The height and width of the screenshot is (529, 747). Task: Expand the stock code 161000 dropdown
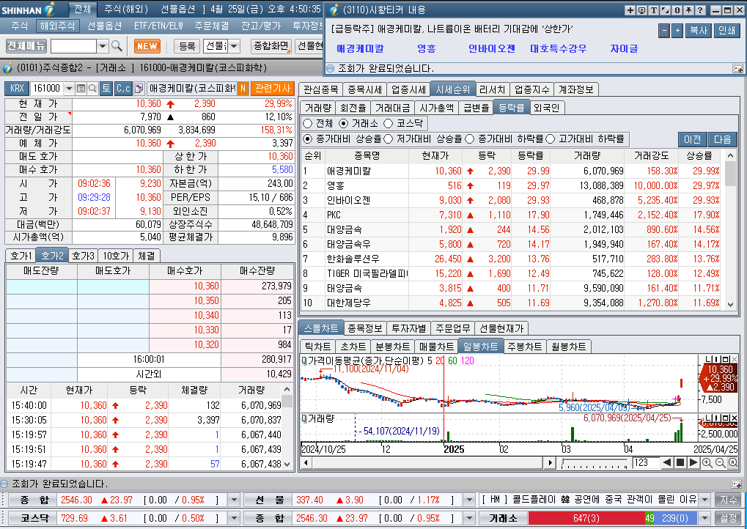pyautogui.click(x=69, y=89)
